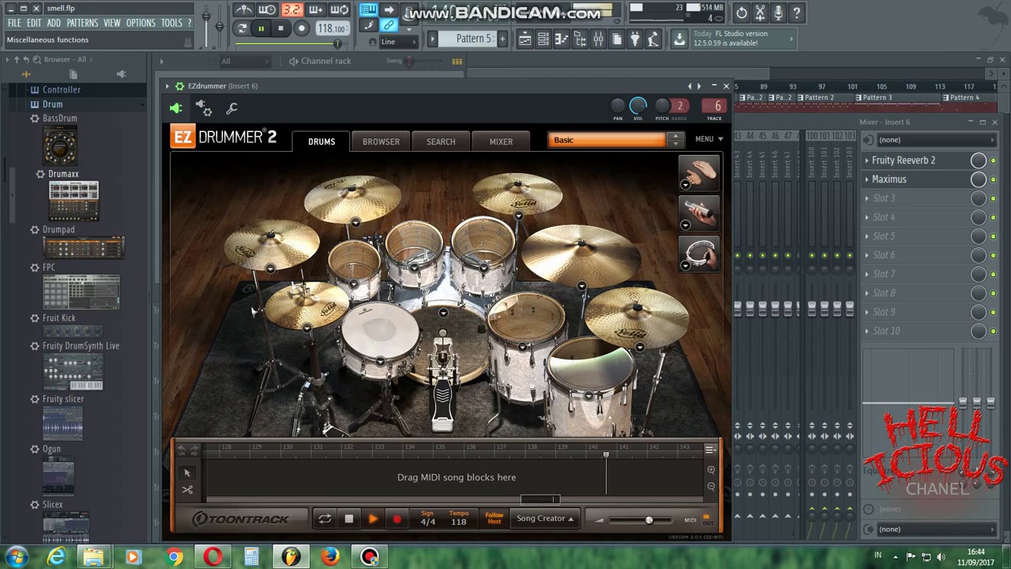The height and width of the screenshot is (569, 1011).
Task: Click the tempo field showing 118.100
Action: (x=331, y=28)
